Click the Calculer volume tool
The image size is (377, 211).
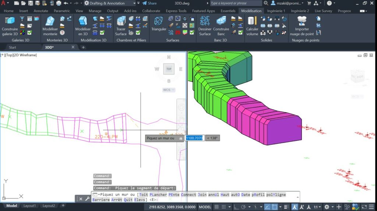252,26
